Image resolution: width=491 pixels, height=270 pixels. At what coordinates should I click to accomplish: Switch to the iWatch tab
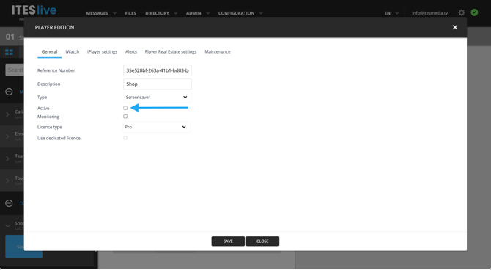[x=73, y=52]
